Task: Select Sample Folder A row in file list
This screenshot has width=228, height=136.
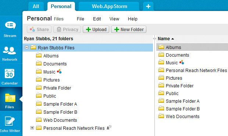Action: click(192, 101)
